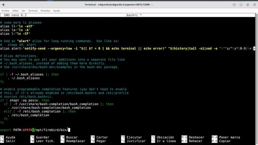This screenshot has width=258, height=145.
Task: Click the keep-above arrow button in title bar
Action: coord(234,4)
